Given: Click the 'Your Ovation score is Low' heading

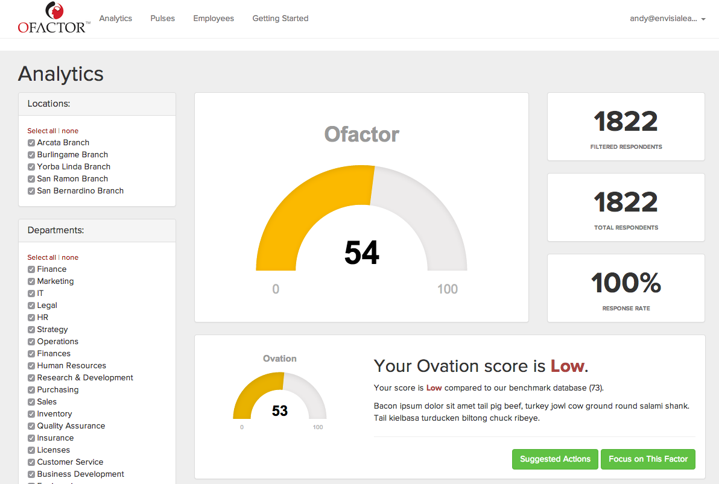Looking at the screenshot, I should click(x=481, y=366).
